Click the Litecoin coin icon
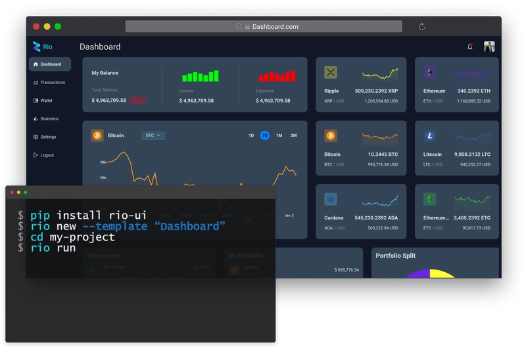 430,136
